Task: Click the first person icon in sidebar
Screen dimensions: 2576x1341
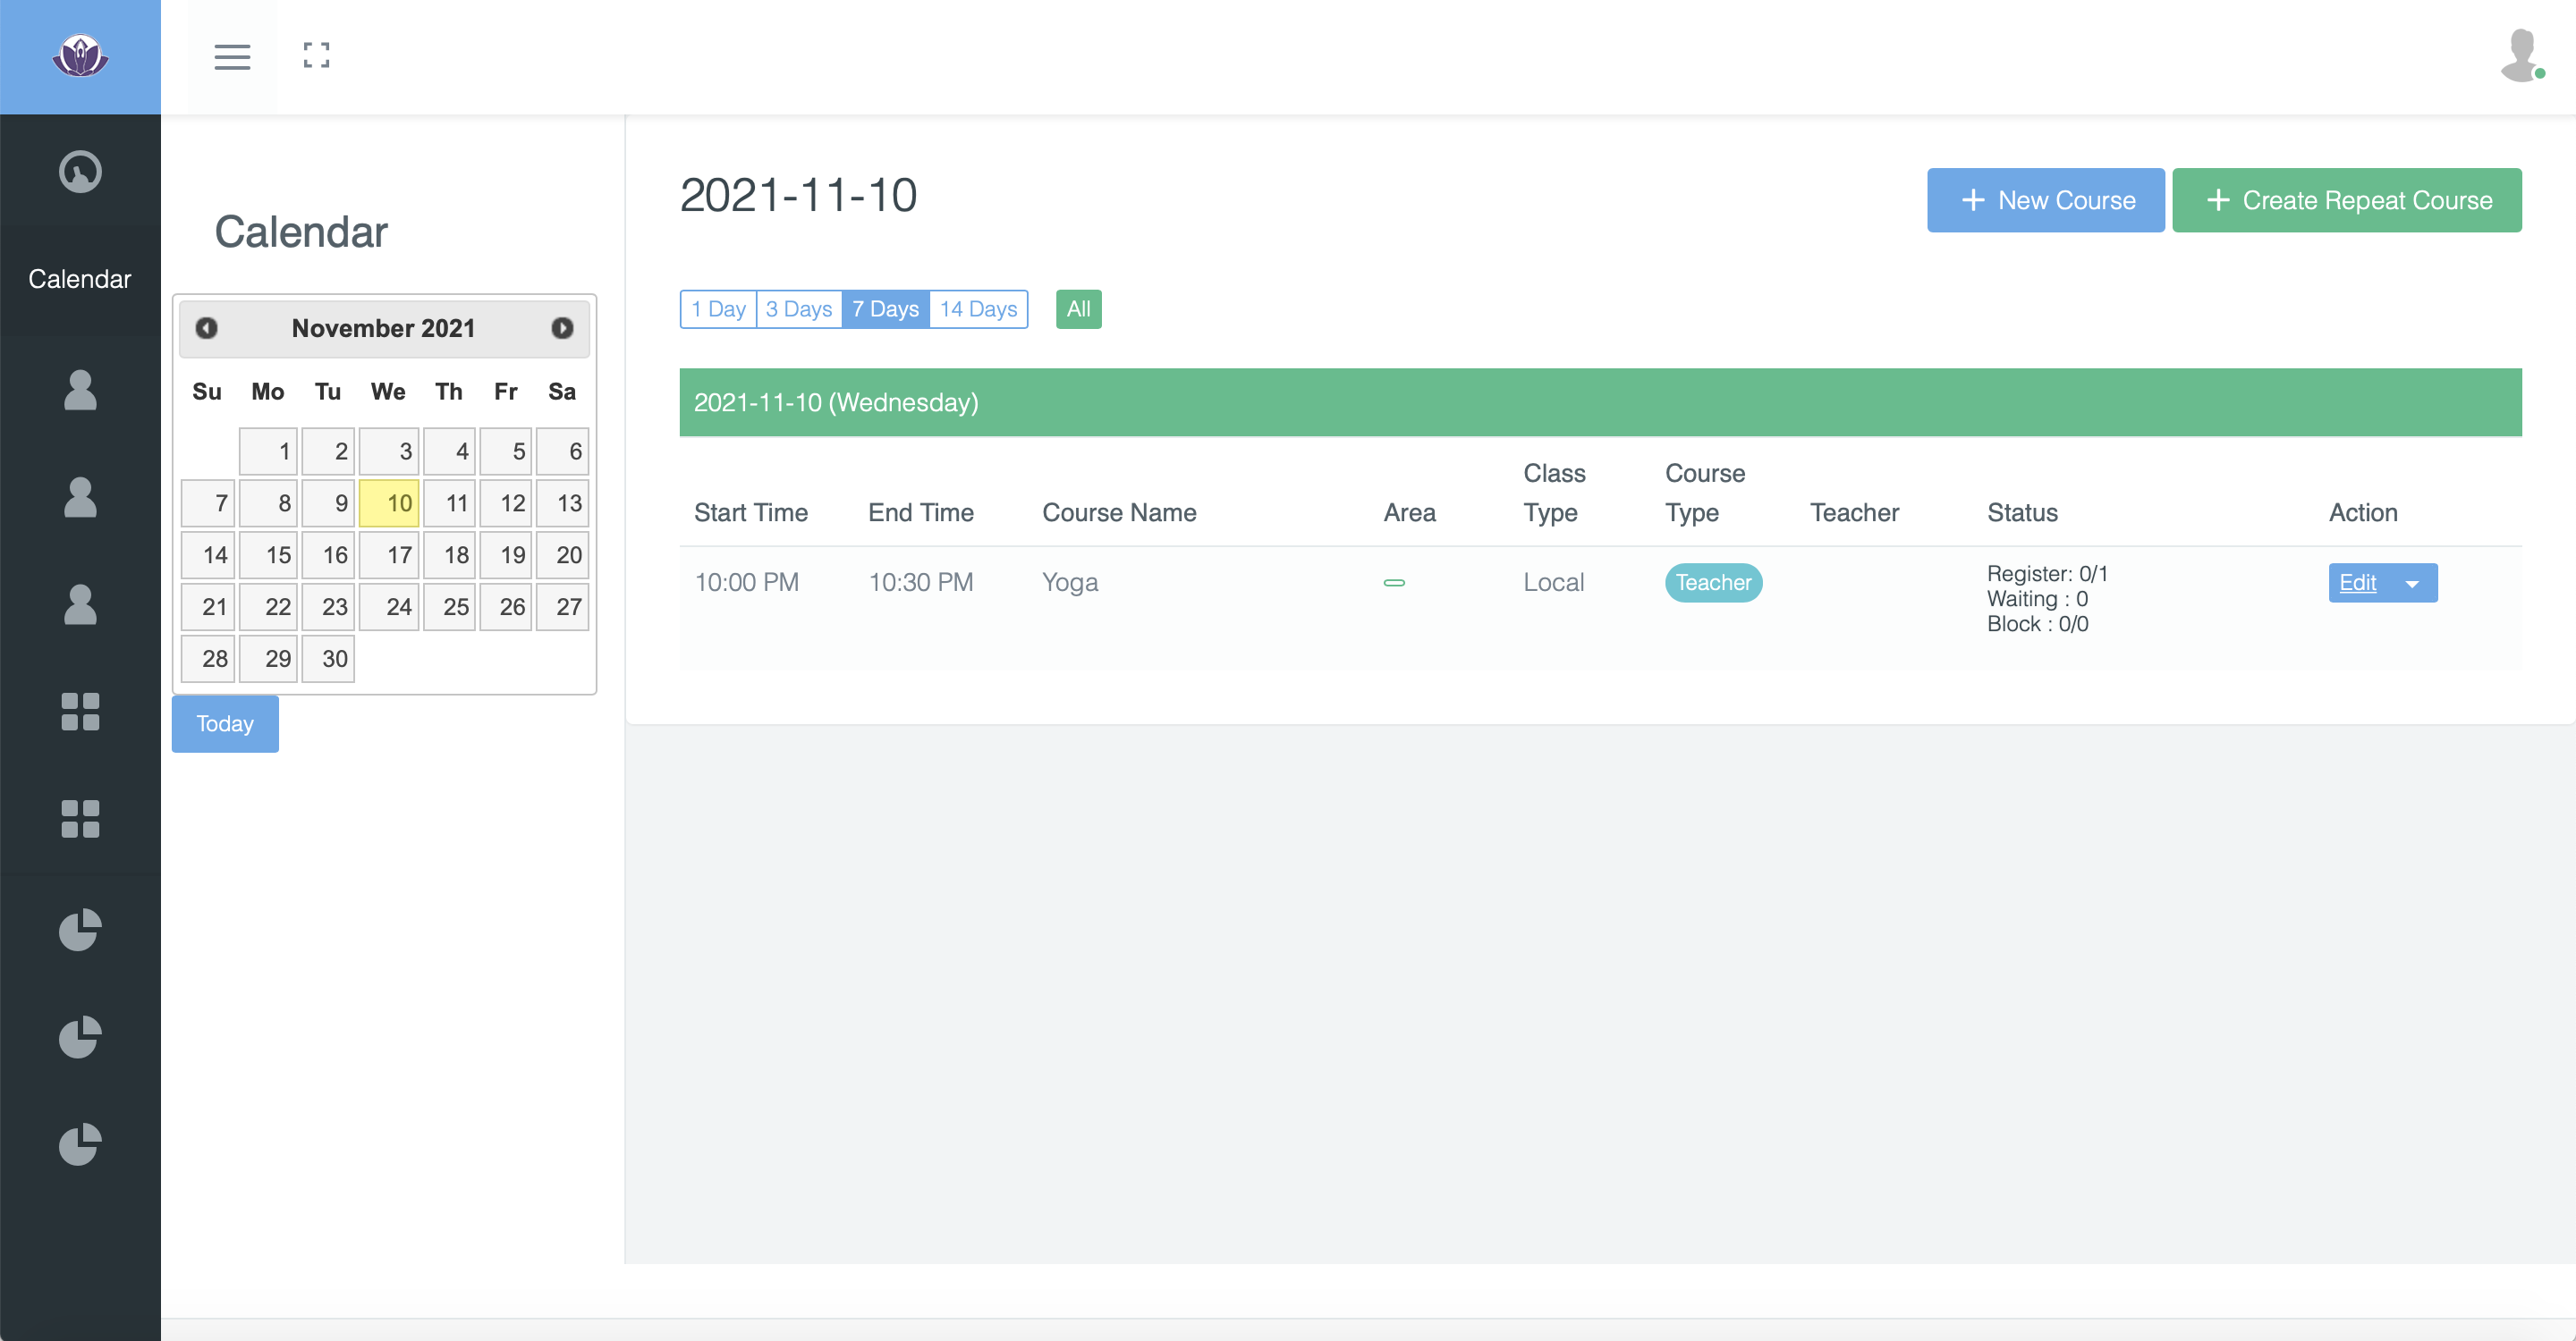Action: coord(80,390)
